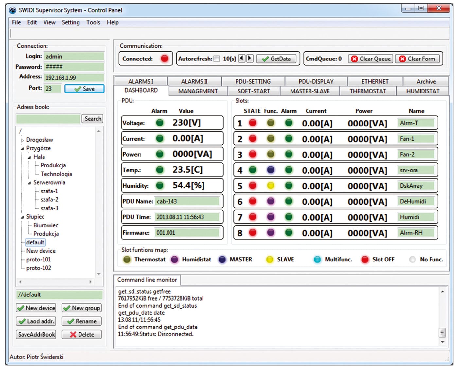
Task: Collapse the Słupiec tree group
Action: pos(22,217)
